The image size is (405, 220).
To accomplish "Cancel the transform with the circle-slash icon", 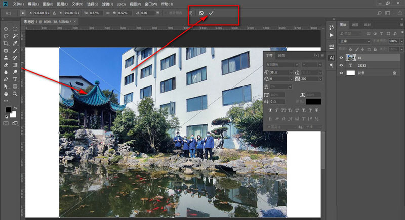I will coord(201,13).
